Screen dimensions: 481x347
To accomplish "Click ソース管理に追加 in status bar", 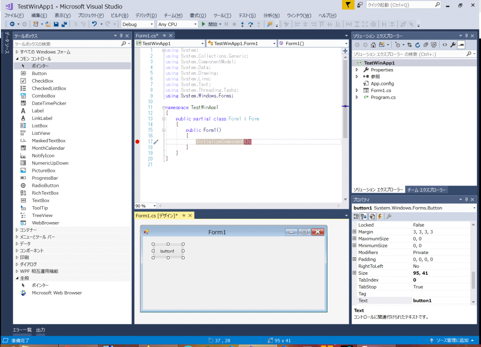I will [x=452, y=340].
